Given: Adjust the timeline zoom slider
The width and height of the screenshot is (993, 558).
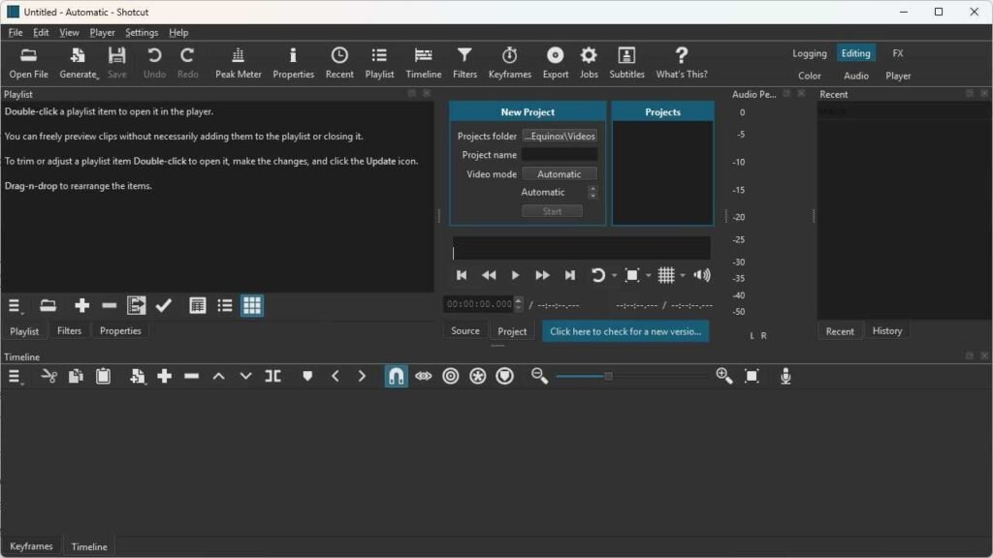Looking at the screenshot, I should (x=609, y=376).
